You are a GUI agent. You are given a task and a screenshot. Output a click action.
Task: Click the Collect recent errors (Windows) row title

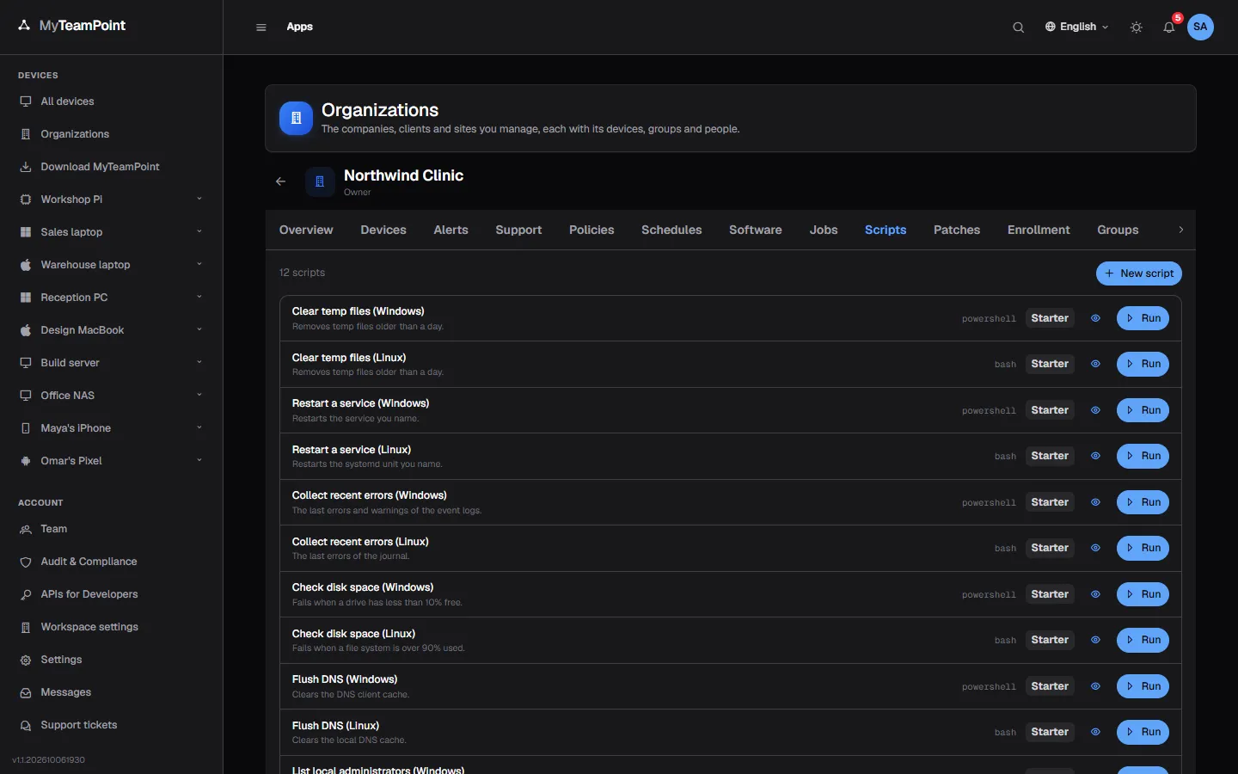click(x=370, y=495)
